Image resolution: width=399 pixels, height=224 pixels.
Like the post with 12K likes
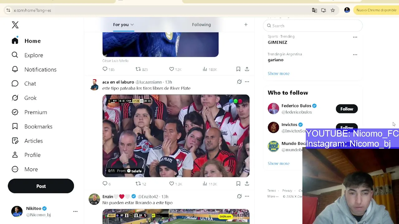[x=171, y=69]
